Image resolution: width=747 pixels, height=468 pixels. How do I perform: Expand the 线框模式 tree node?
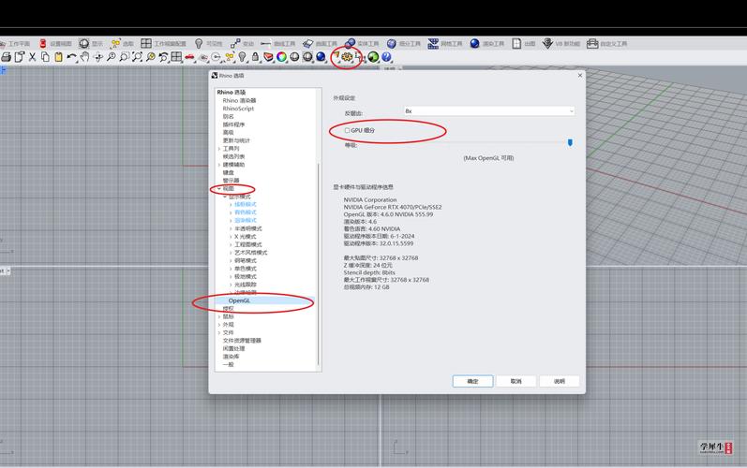tap(232, 204)
